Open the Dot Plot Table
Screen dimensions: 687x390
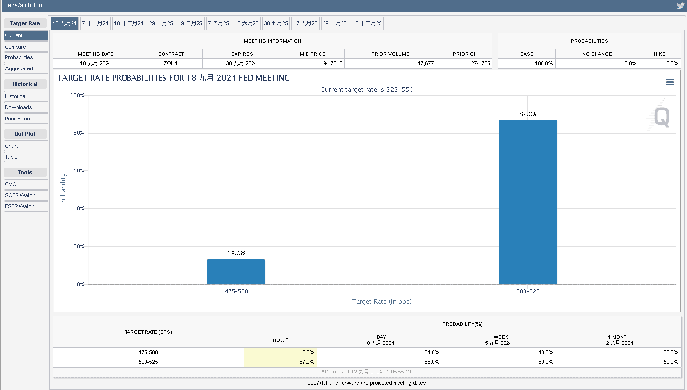[x=26, y=157]
